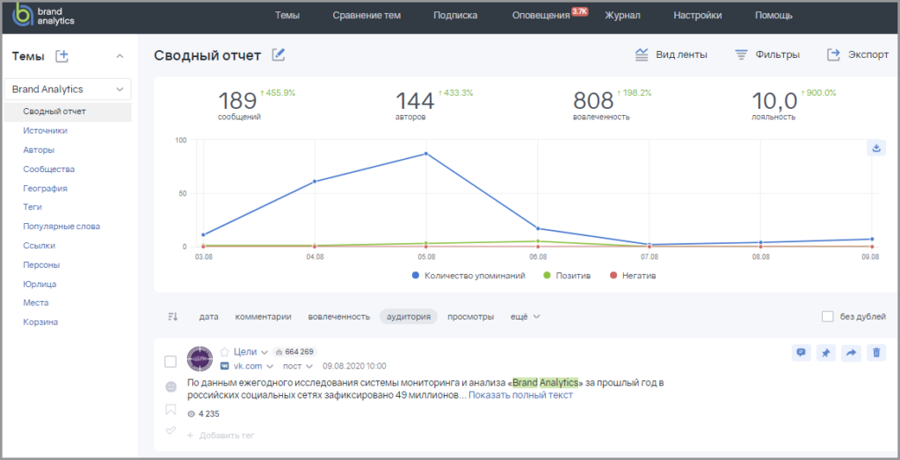Enable the 'без дублей' checkbox

pyautogui.click(x=827, y=317)
